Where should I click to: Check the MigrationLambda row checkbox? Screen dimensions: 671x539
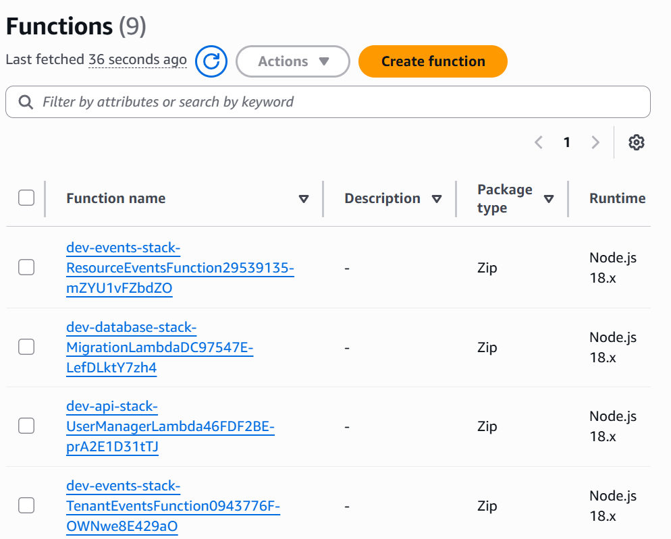(x=26, y=347)
